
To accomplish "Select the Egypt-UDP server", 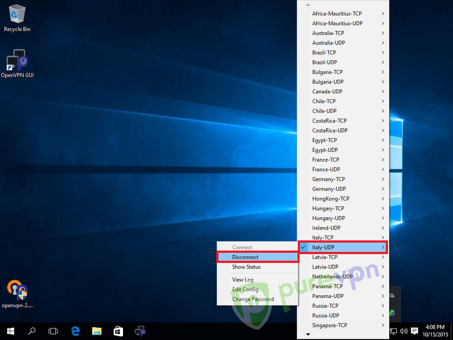I will (x=343, y=150).
